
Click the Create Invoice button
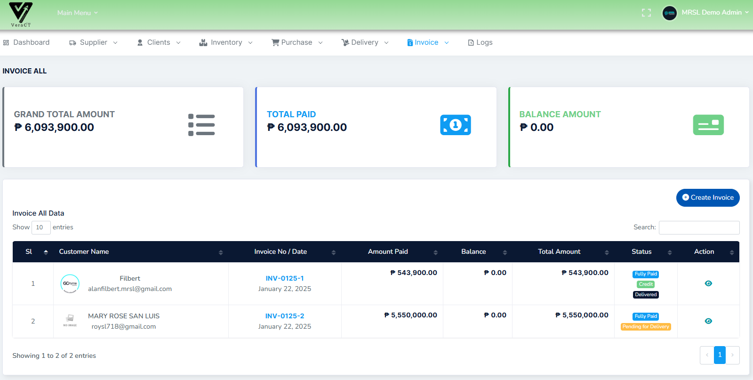pyautogui.click(x=708, y=198)
